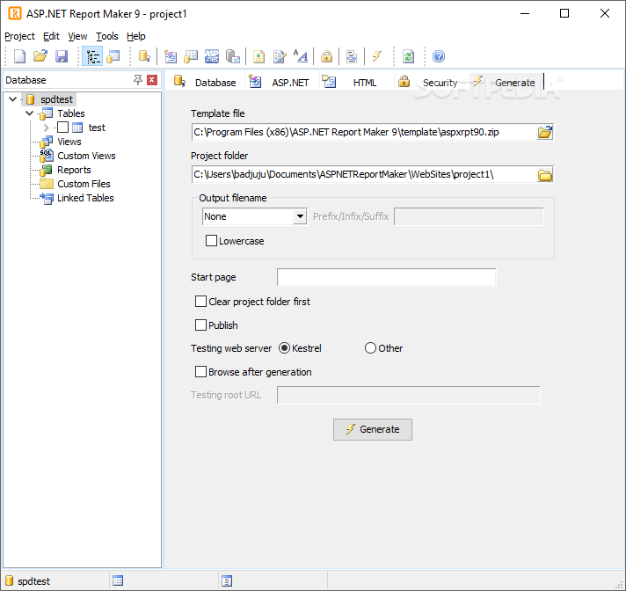Click the padlock security toolbar icon
The image size is (626, 591).
point(326,56)
